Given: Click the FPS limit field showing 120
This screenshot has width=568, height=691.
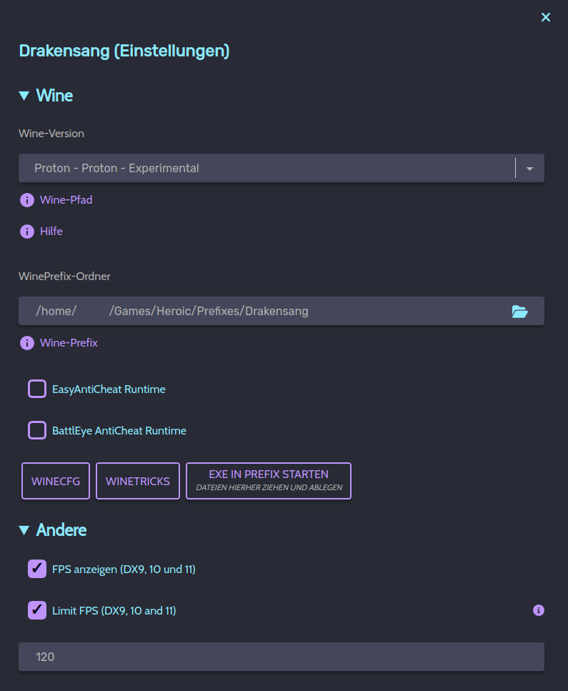Looking at the screenshot, I should (281, 657).
